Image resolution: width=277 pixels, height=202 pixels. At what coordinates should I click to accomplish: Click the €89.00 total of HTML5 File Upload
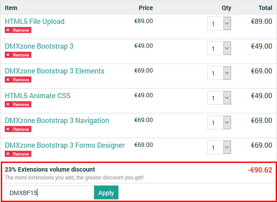point(262,22)
